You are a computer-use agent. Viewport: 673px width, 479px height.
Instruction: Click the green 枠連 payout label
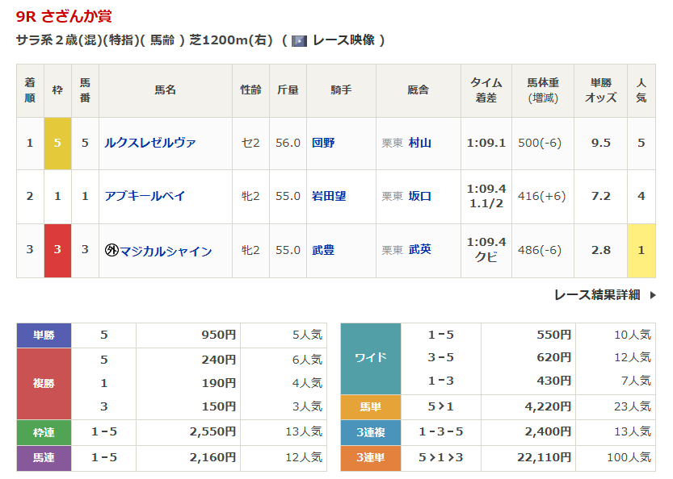(x=44, y=431)
